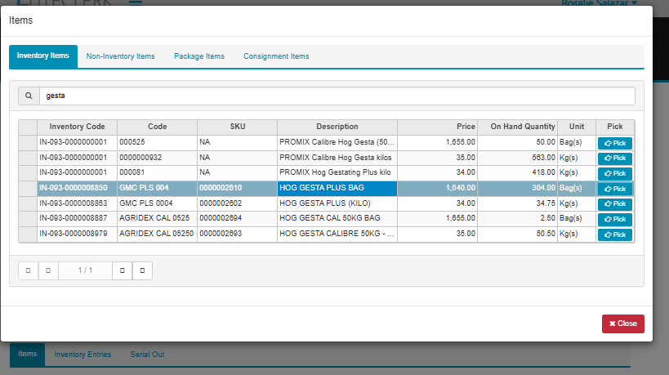Screen dimensions: 669x375
Task: Select description 'HOG GESTA PLUS BAG'
Action: pos(337,188)
